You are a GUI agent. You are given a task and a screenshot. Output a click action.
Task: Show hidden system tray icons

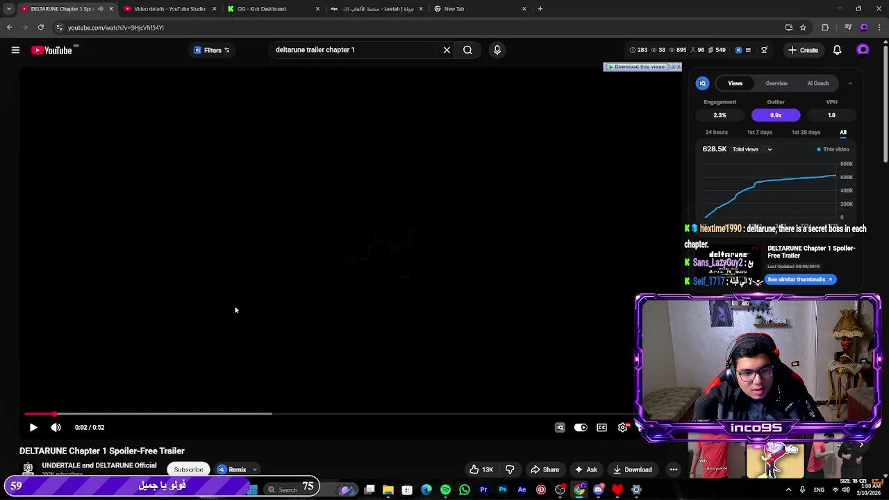(x=788, y=490)
